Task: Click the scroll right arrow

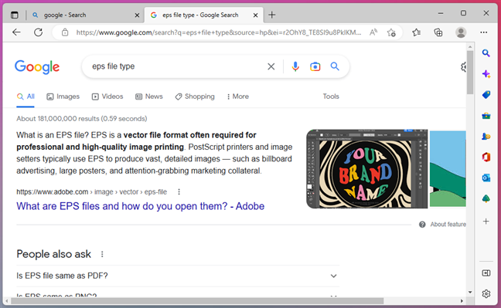Action: click(x=462, y=301)
